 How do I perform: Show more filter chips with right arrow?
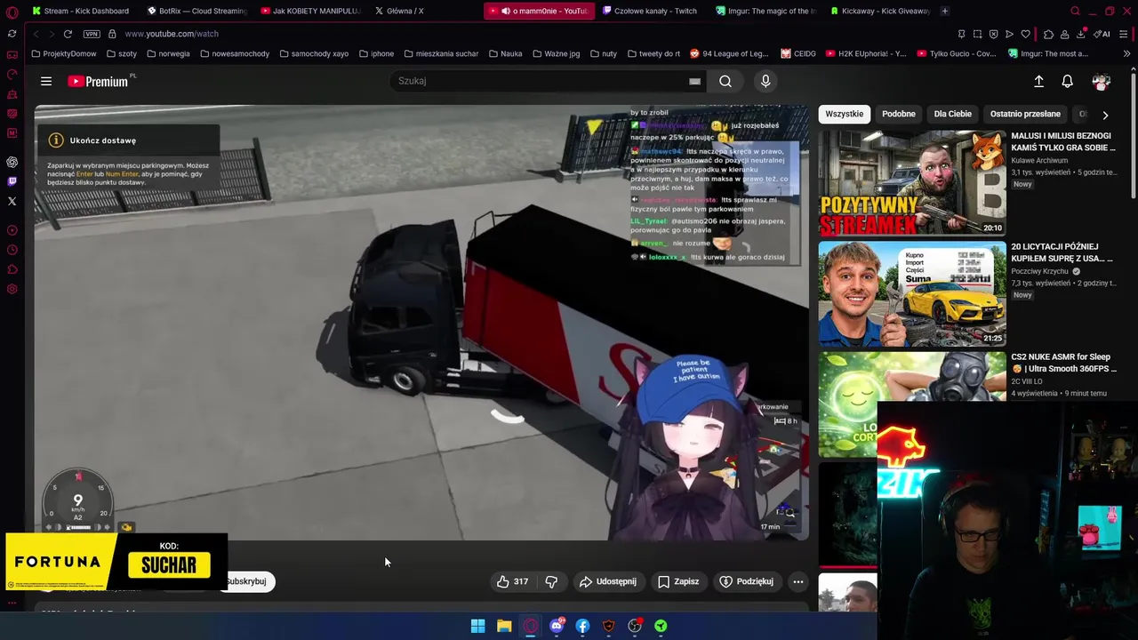click(1105, 115)
